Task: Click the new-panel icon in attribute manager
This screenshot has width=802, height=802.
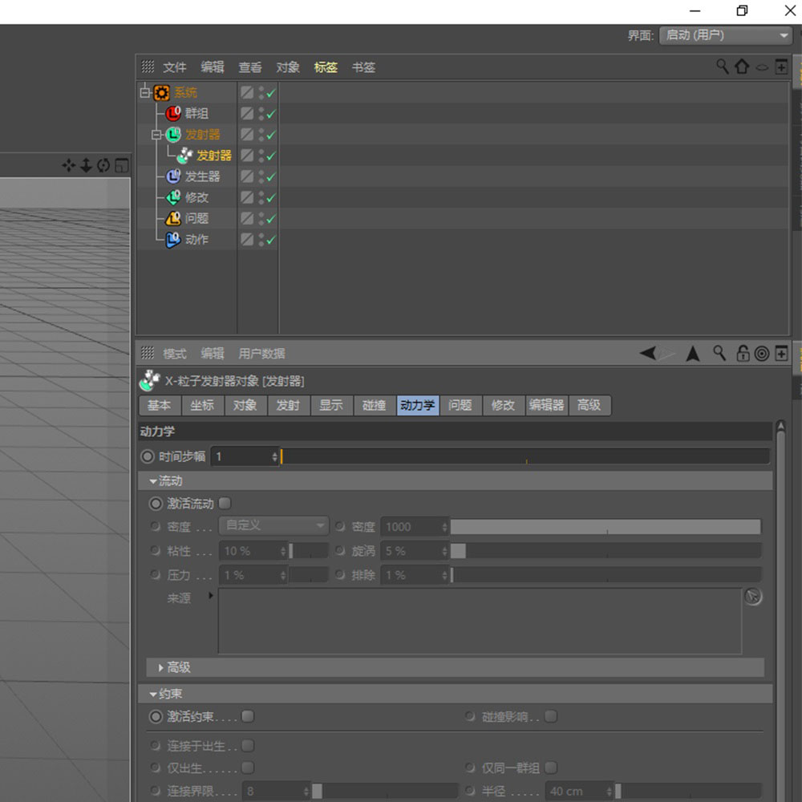Action: (781, 353)
